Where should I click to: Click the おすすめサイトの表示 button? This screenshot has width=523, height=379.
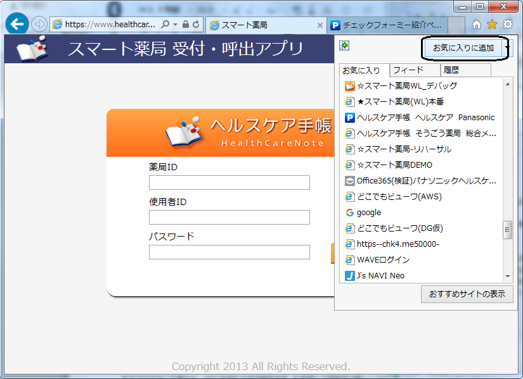pyautogui.click(x=467, y=294)
